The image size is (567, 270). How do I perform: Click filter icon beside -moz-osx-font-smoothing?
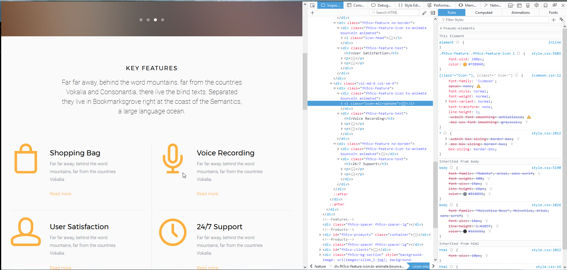coord(526,122)
